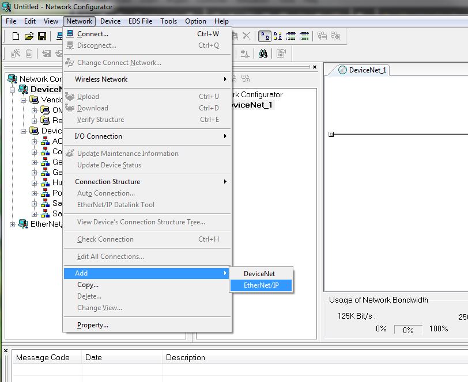Expand the Po device type entry
Image resolution: width=468 pixels, height=382 pixels.
coord(35,193)
